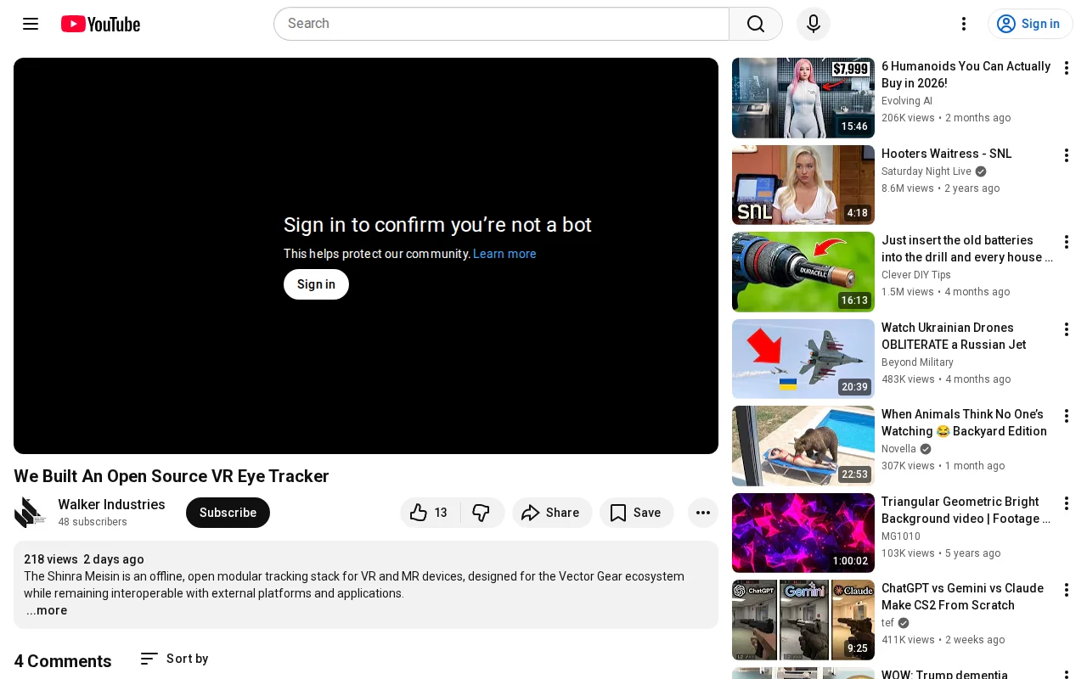Subscribe to Walker Industries
1087x679 pixels.
tap(228, 513)
